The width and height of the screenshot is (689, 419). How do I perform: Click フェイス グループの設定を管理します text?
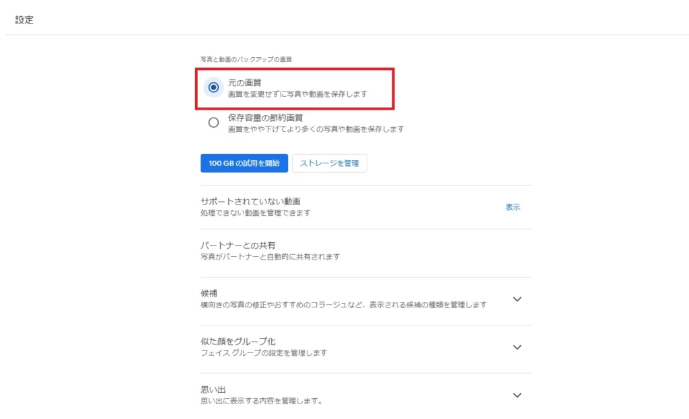point(264,352)
